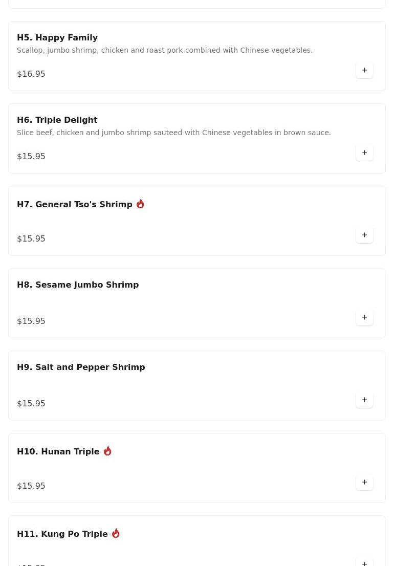Screen dimensions: 394x566
Task: Click the Triple Delight description text
Action: tap(174, 133)
